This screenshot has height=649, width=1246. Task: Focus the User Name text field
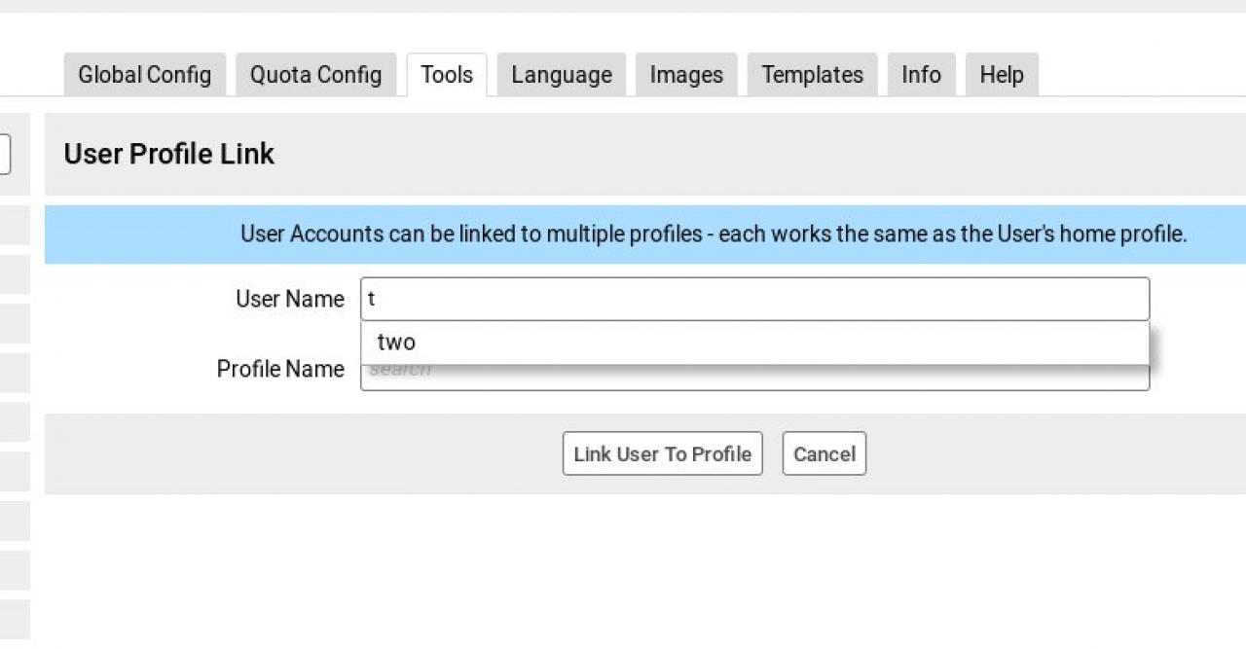tap(754, 299)
